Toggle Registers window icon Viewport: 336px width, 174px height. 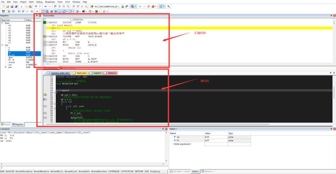pos(55,11)
